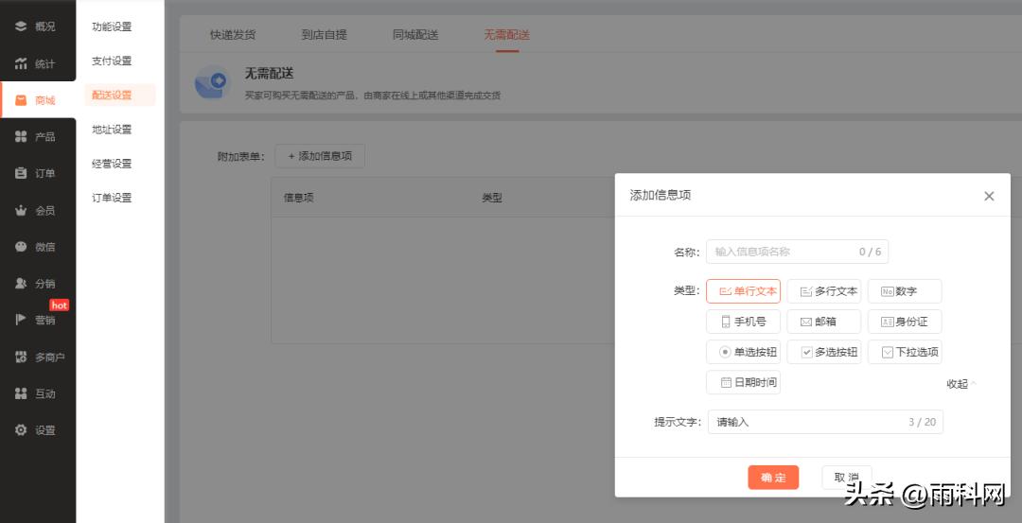Viewport: 1022px width, 523px height.
Task: Click the 信息项 column header
Action: click(x=298, y=198)
